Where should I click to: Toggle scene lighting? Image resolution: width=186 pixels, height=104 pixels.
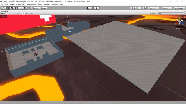tap(24, 14)
